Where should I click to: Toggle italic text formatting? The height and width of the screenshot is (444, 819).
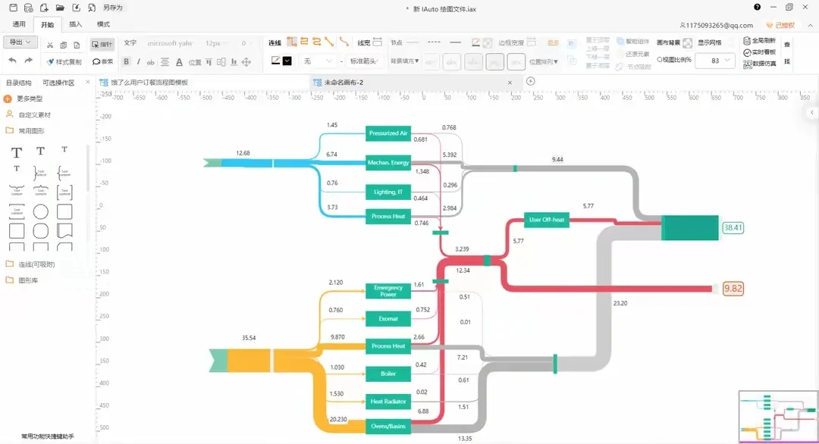[x=139, y=61]
